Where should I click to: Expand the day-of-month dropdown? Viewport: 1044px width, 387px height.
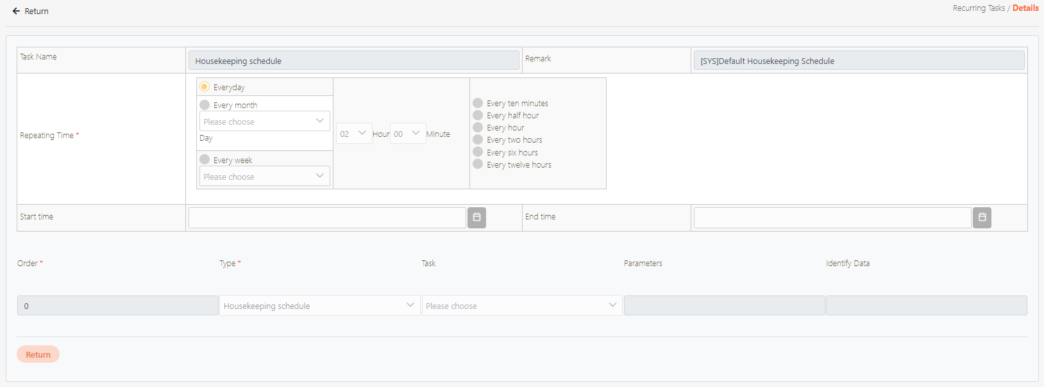pos(264,122)
